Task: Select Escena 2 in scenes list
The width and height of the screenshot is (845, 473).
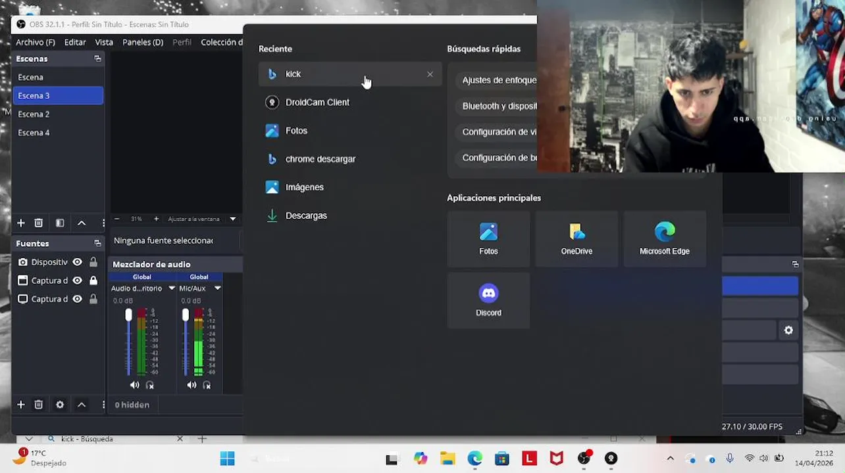Action: click(x=58, y=114)
